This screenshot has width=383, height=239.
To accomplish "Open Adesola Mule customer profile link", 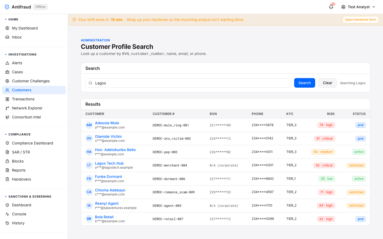I will 107,123.
